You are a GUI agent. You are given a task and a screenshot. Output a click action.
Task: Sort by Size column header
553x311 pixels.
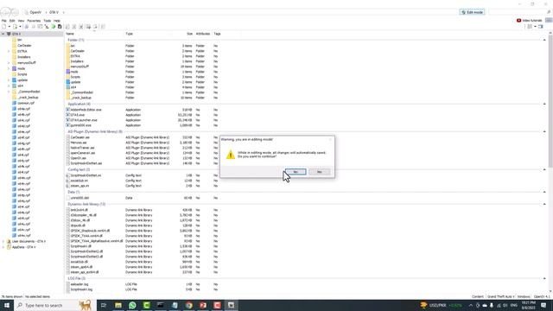(190, 34)
